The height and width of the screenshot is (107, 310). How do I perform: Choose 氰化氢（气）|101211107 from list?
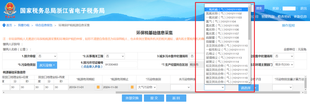[226, 34]
